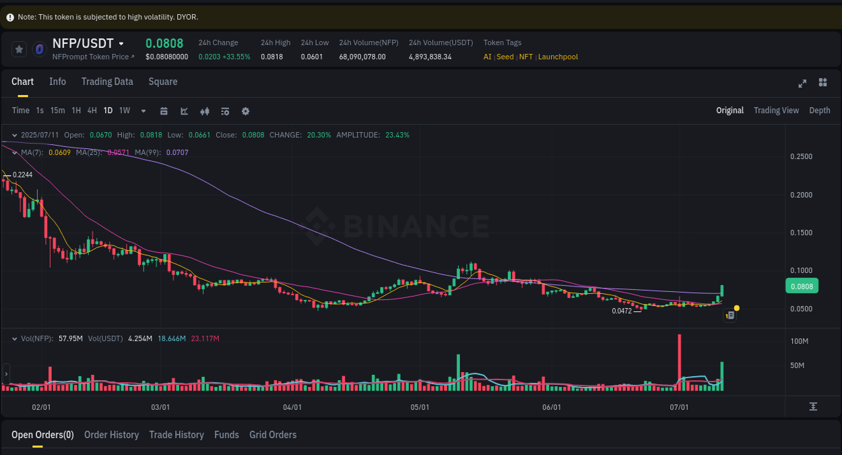Collapse the OHLC info row chevron
The height and width of the screenshot is (455, 842).
click(15, 134)
